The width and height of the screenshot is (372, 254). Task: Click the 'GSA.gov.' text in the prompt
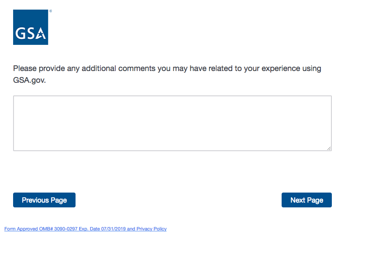pyautogui.click(x=29, y=81)
